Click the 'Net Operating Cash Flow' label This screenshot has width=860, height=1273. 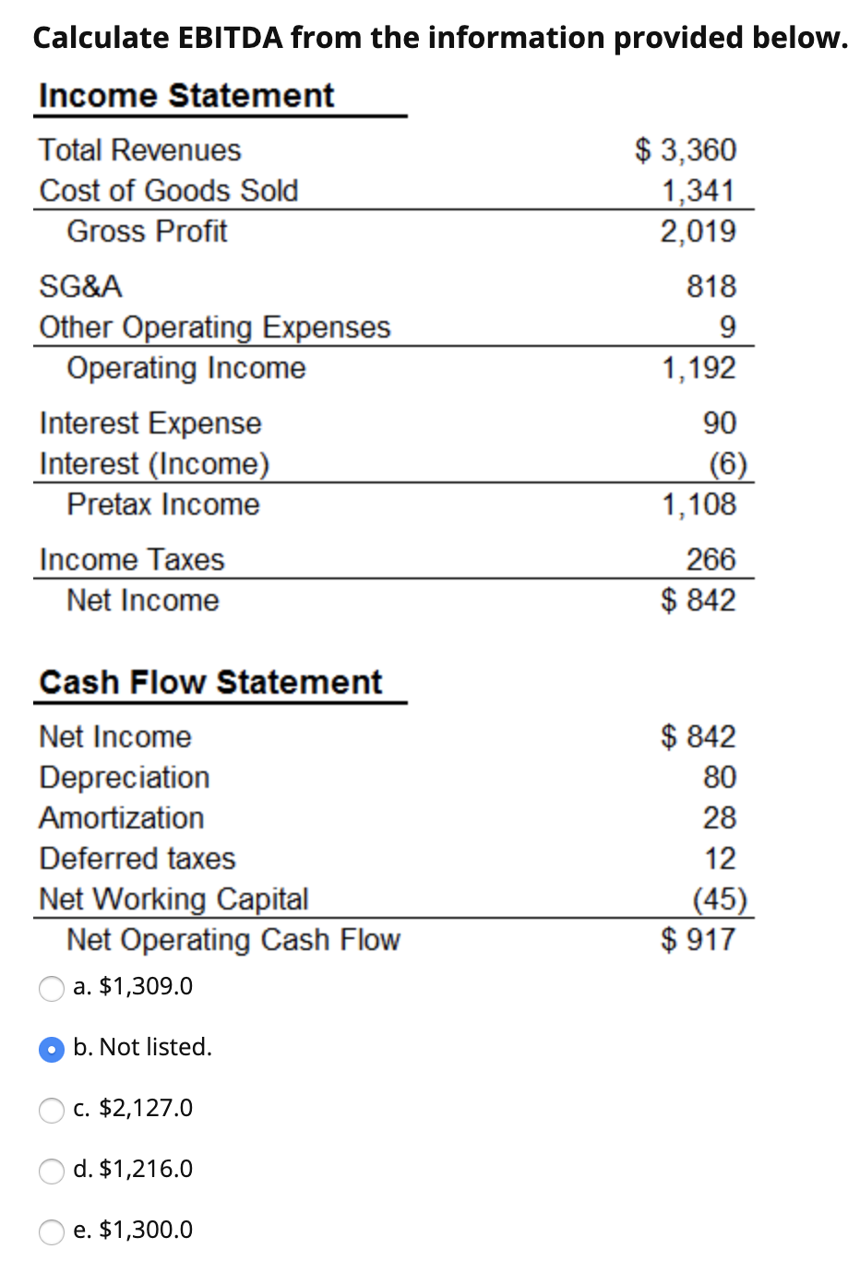pyautogui.click(x=233, y=940)
